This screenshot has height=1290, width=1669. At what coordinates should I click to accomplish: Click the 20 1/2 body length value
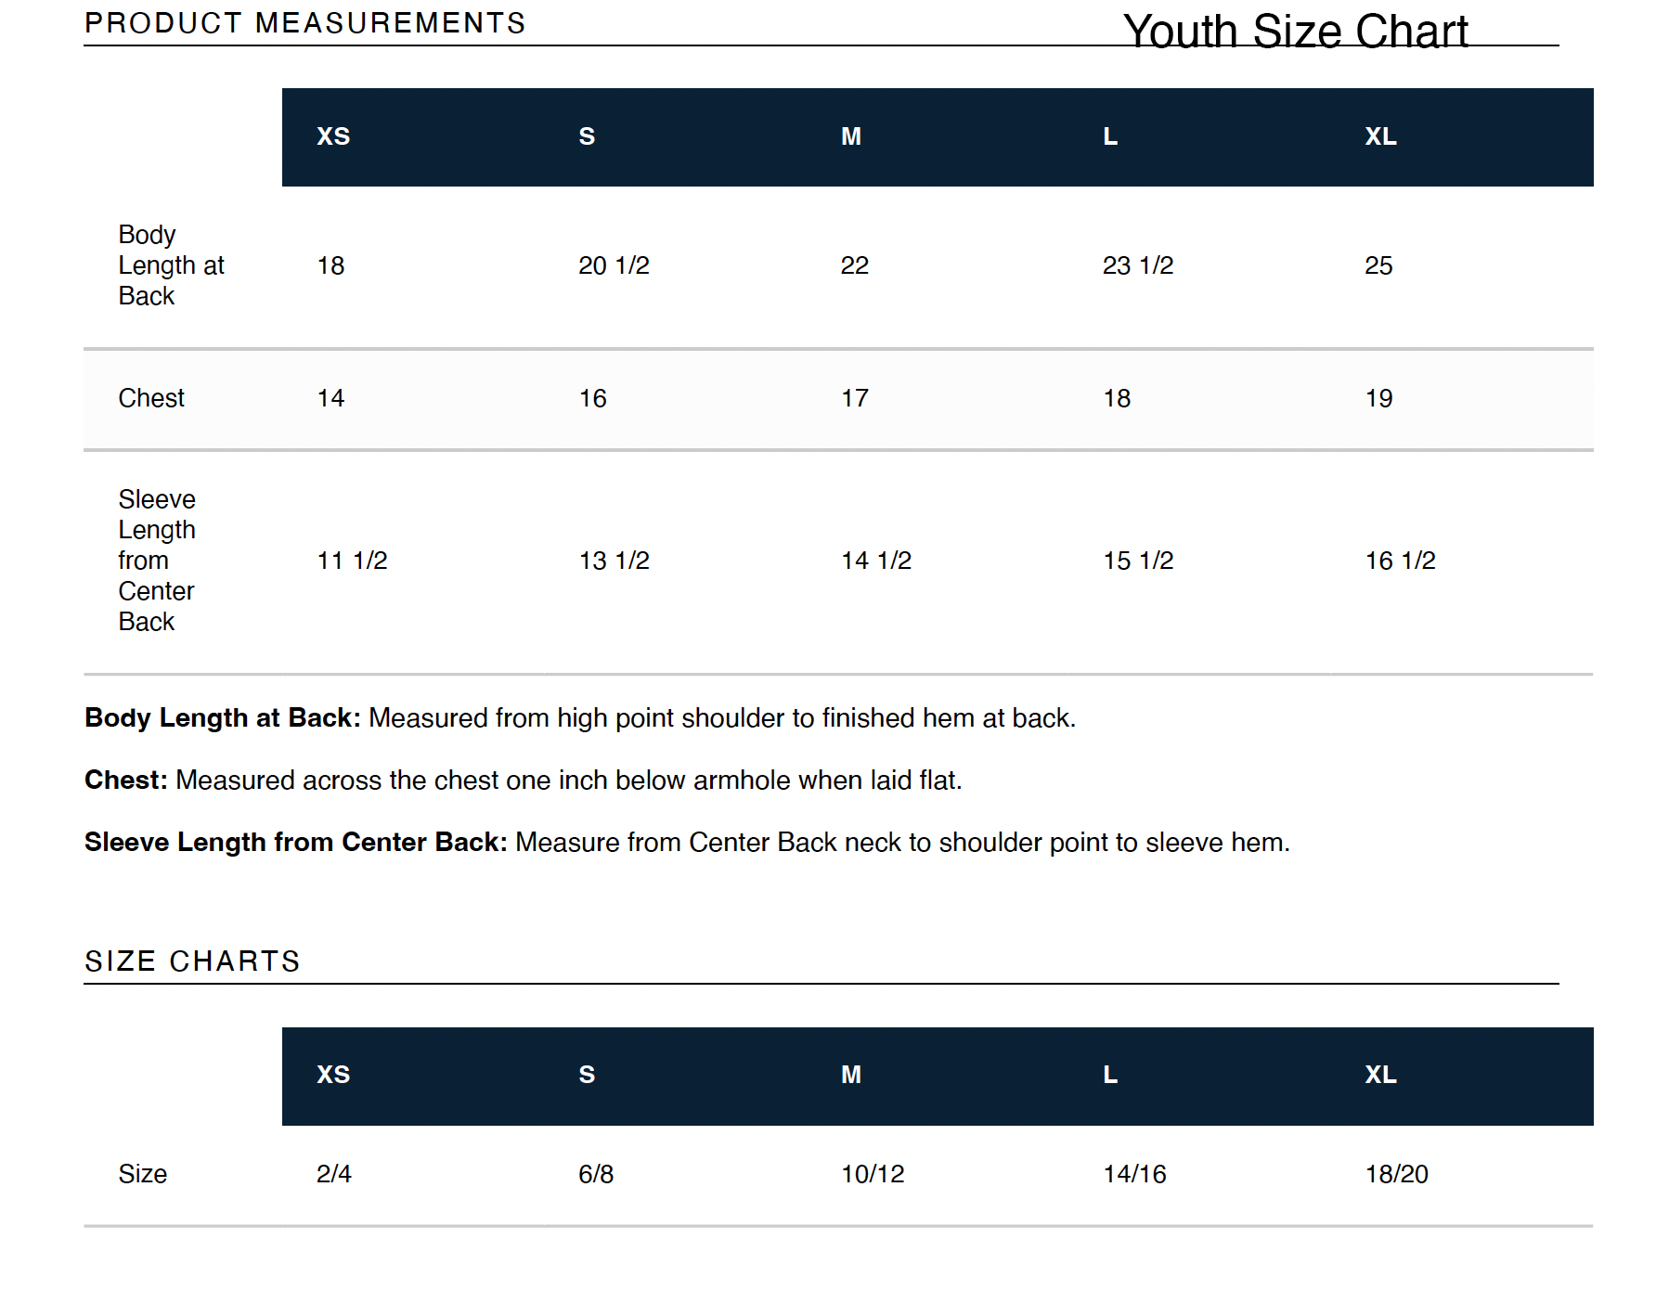point(614,266)
